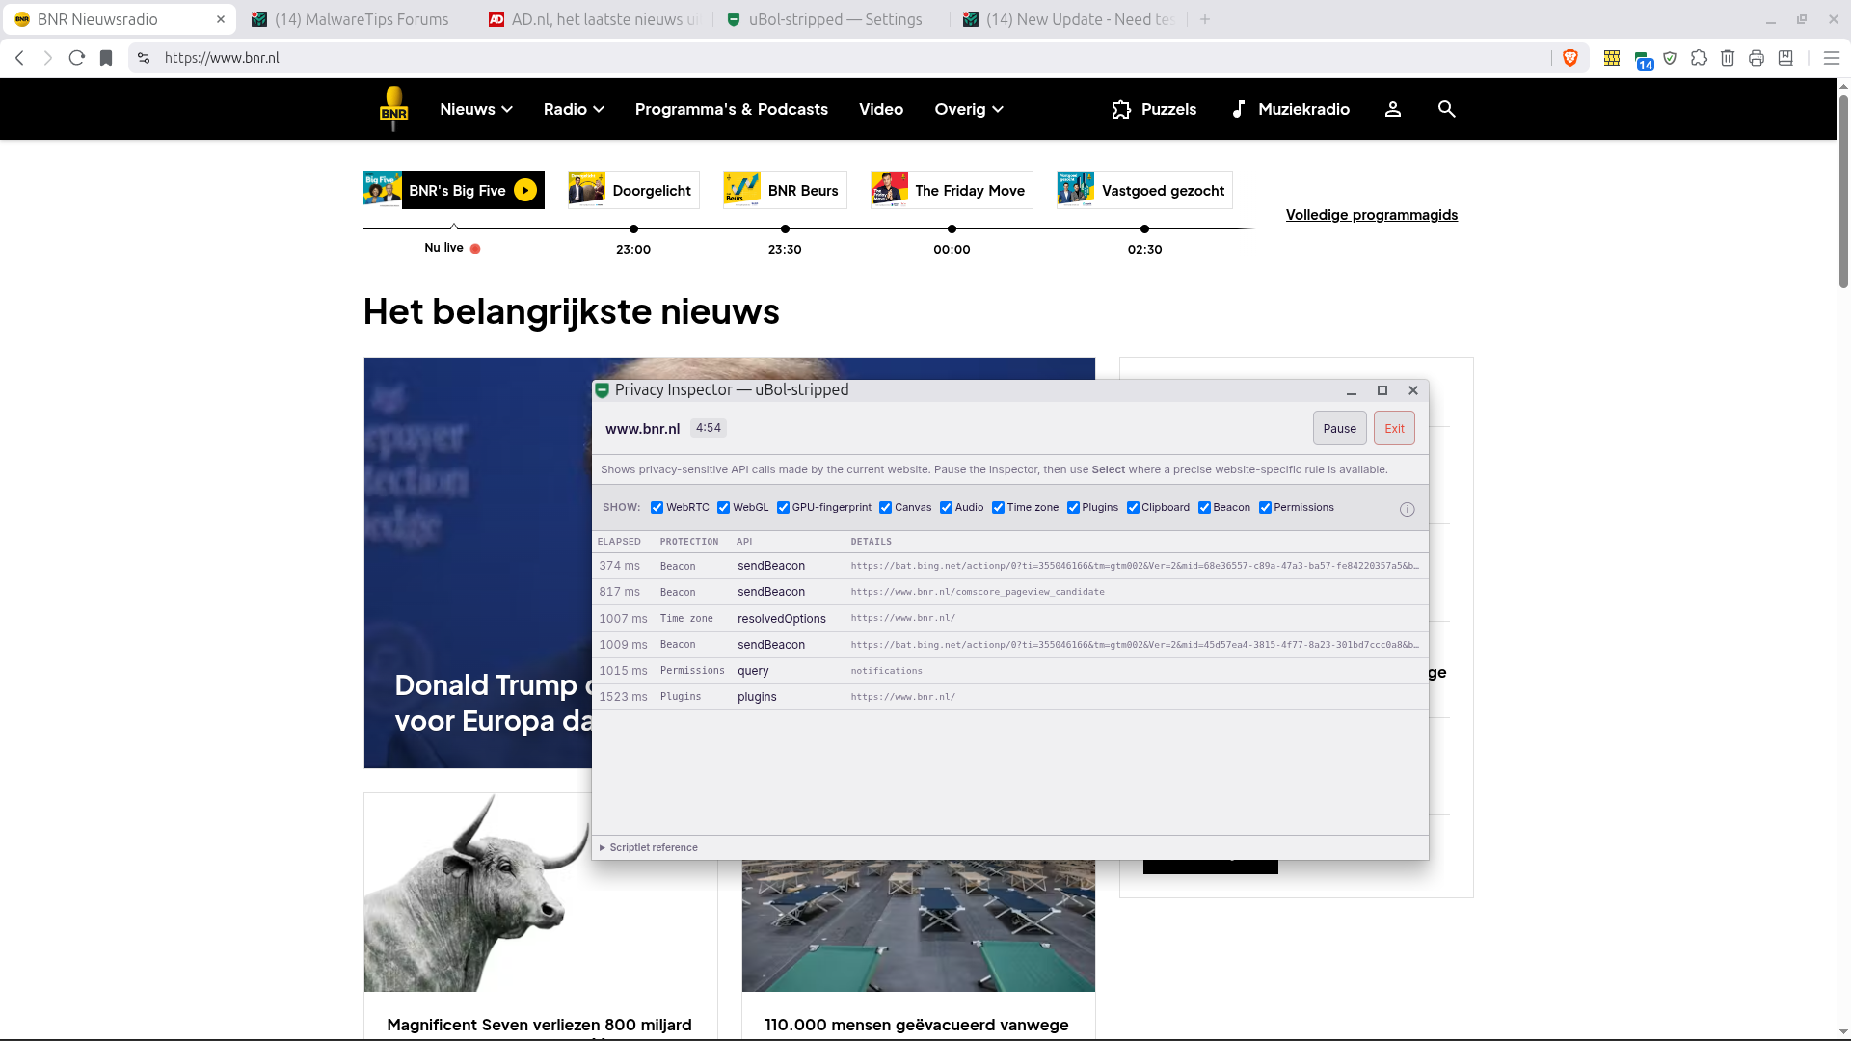Select The Friday Move program card
The height and width of the screenshot is (1041, 1851).
tap(952, 190)
